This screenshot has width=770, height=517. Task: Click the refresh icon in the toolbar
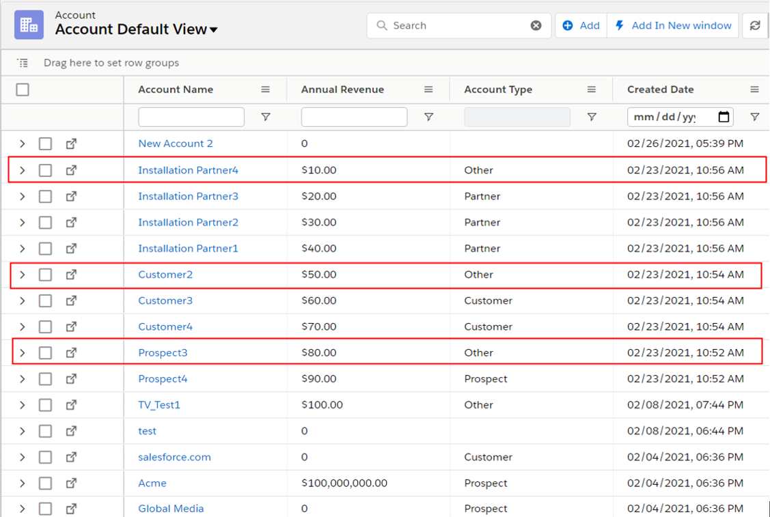point(755,26)
